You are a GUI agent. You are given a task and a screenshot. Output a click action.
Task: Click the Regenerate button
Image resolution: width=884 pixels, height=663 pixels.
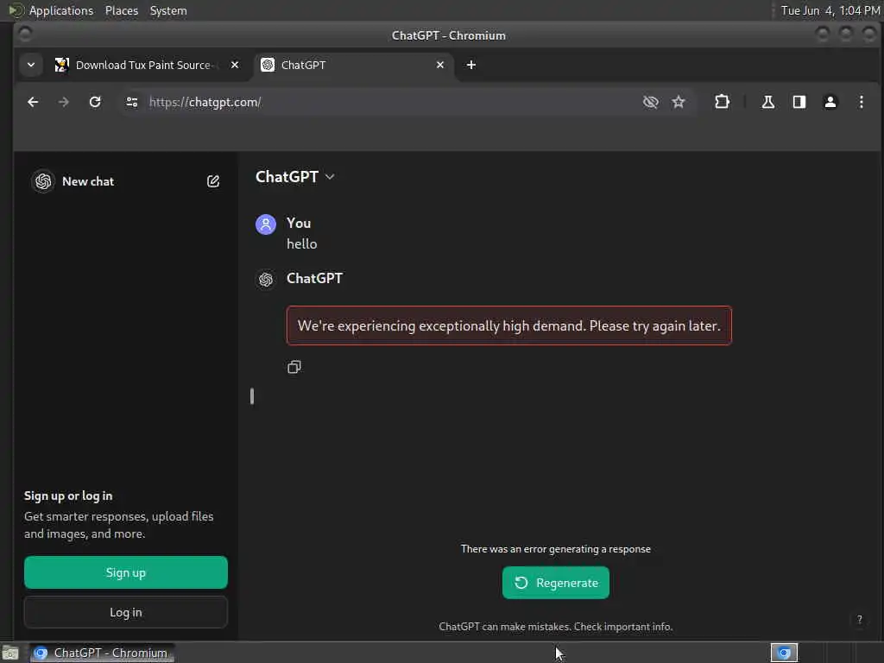coord(555,583)
